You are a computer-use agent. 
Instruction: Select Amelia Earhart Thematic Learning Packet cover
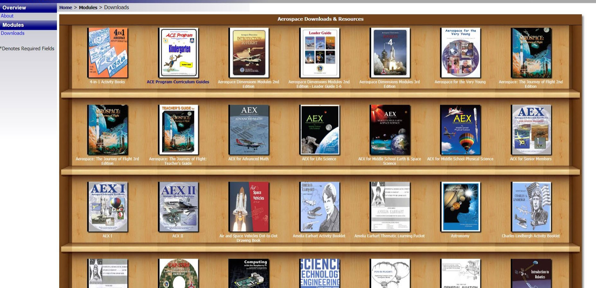[390, 207]
